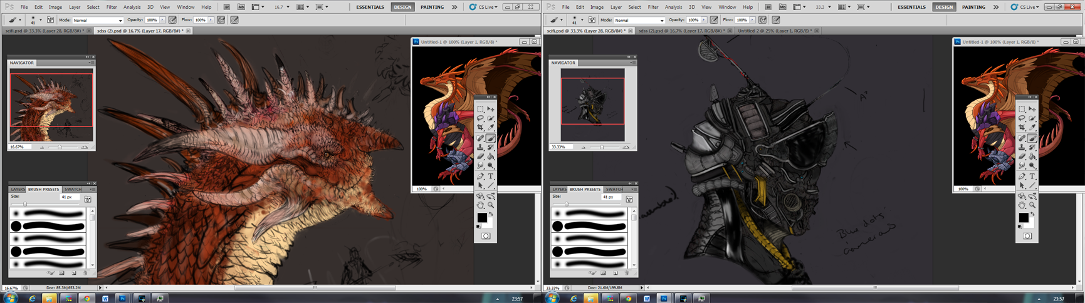Select the Clone Stamp tool in left toolbox
The height and width of the screenshot is (303, 1085).
click(481, 148)
